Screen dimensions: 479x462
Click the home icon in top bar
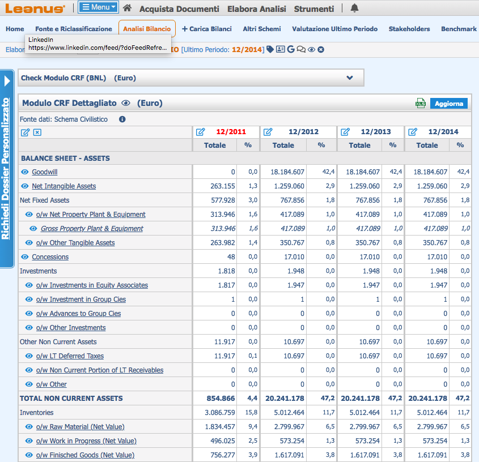click(128, 8)
